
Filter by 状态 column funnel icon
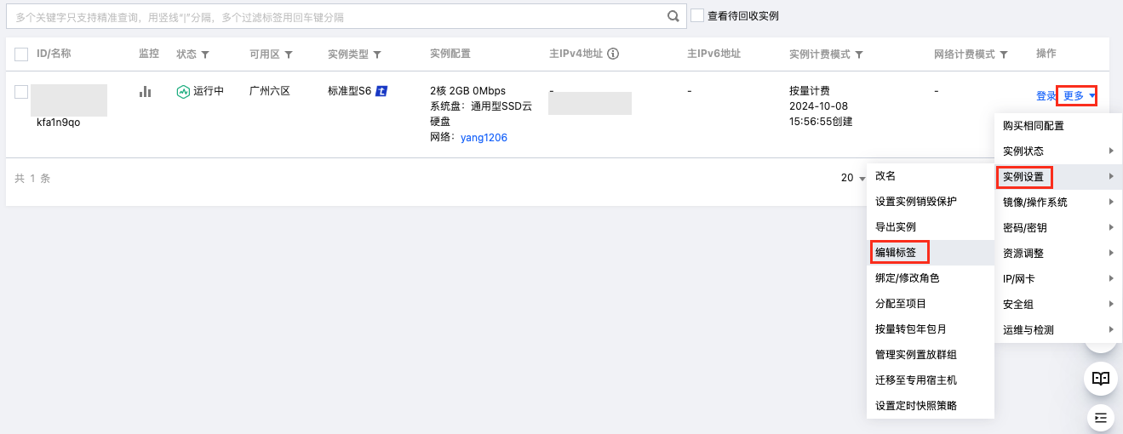tap(205, 54)
